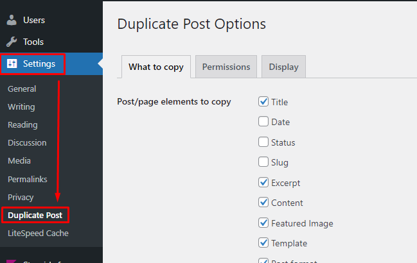Go to Media settings
417x263 pixels.
19,161
